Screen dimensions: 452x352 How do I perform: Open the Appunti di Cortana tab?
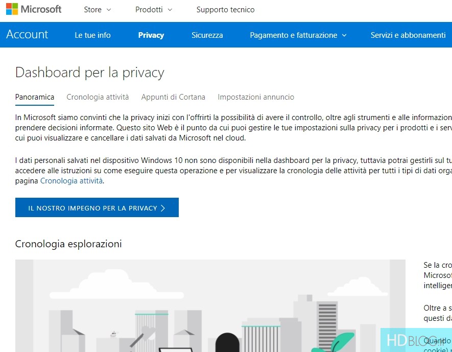click(x=173, y=97)
